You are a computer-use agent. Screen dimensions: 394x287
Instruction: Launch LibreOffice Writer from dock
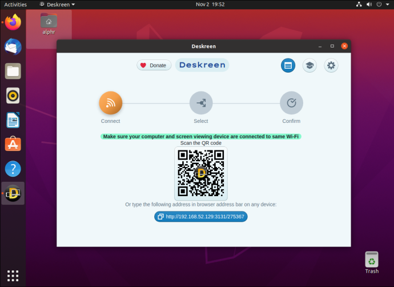click(13, 120)
